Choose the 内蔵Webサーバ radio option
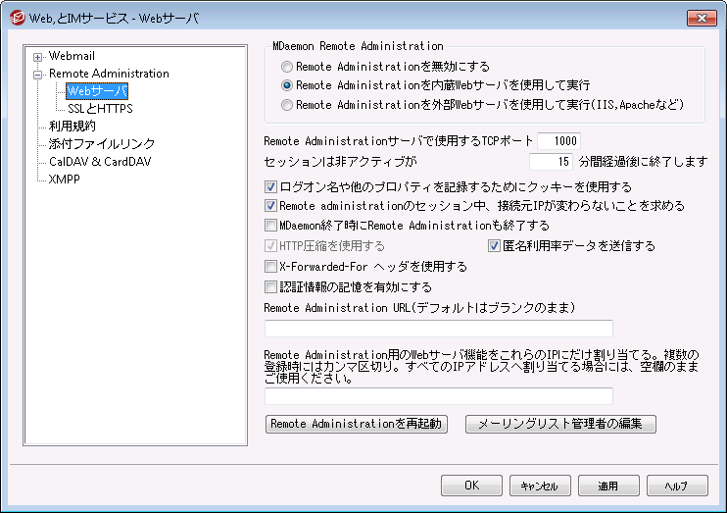 (287, 86)
